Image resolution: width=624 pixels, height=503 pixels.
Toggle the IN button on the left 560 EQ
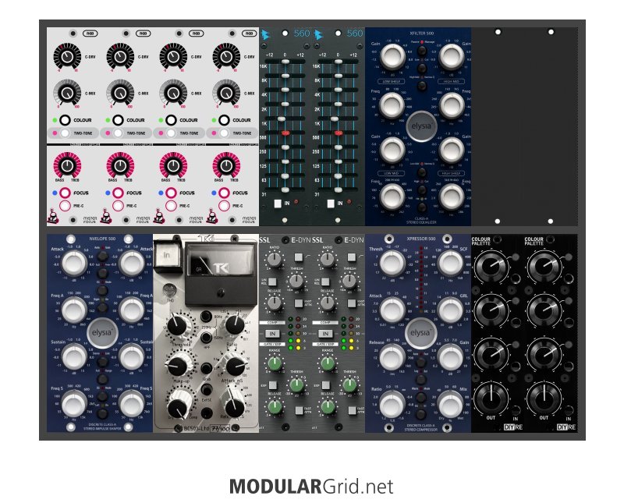click(278, 204)
